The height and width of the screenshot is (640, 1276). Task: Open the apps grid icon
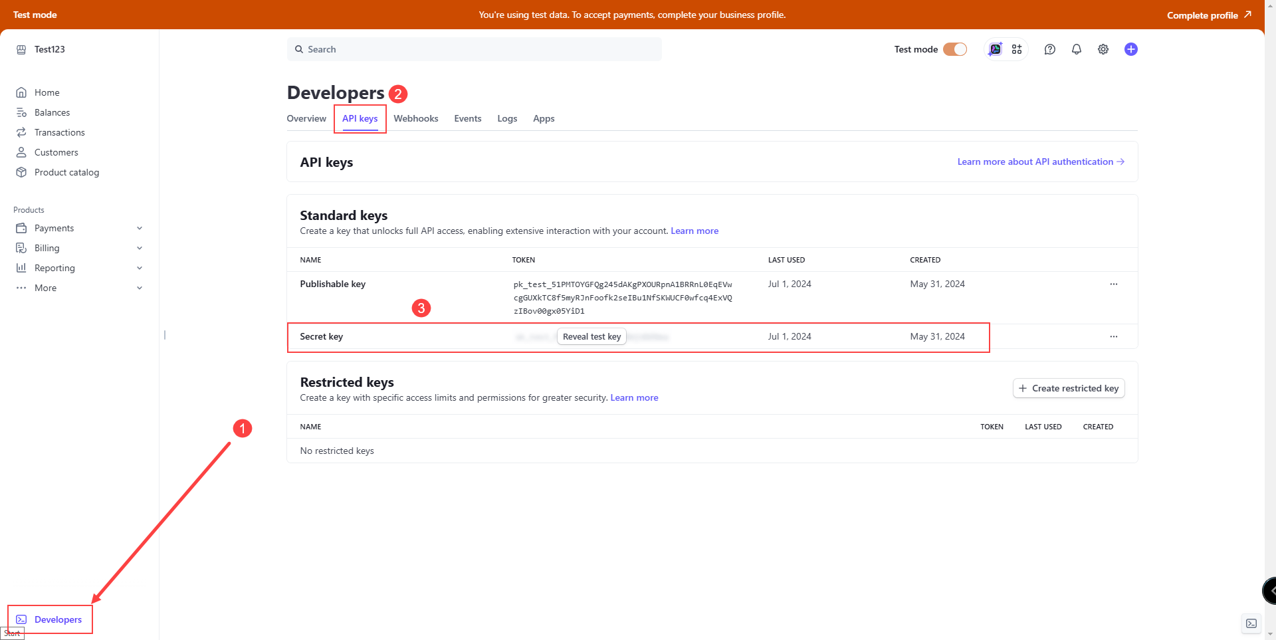pyautogui.click(x=1016, y=49)
